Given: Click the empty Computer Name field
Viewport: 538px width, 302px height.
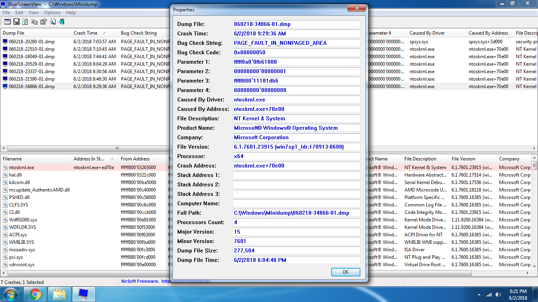Looking at the screenshot, I should pos(297,203).
